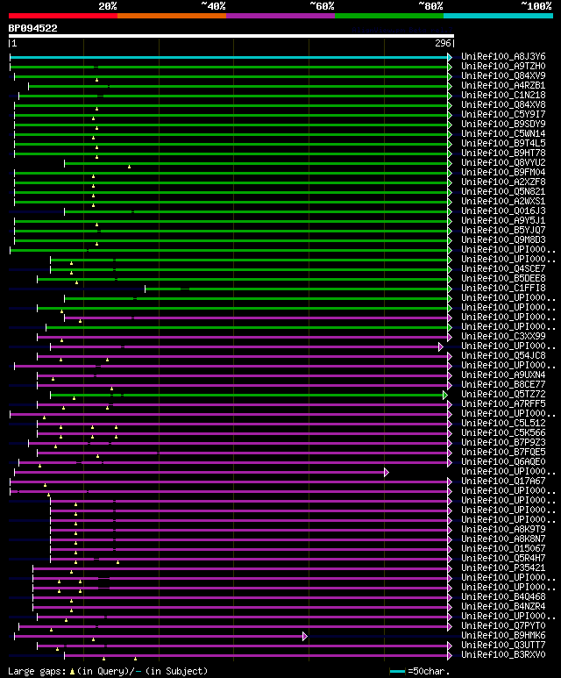
Task: Click arrowhead ending the UniRef100_B9HMK6 alignment
Action: click(x=305, y=636)
